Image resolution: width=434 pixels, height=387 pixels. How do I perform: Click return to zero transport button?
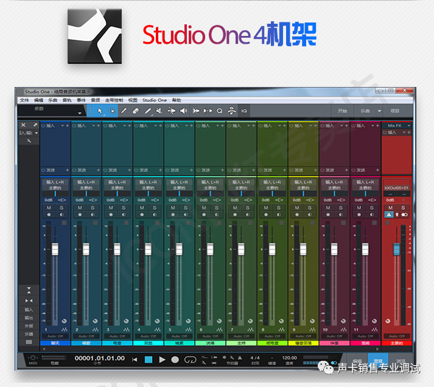(135, 360)
